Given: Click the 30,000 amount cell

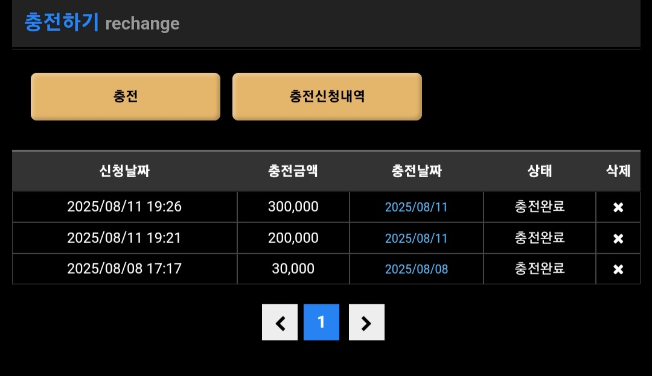Looking at the screenshot, I should coord(293,269).
